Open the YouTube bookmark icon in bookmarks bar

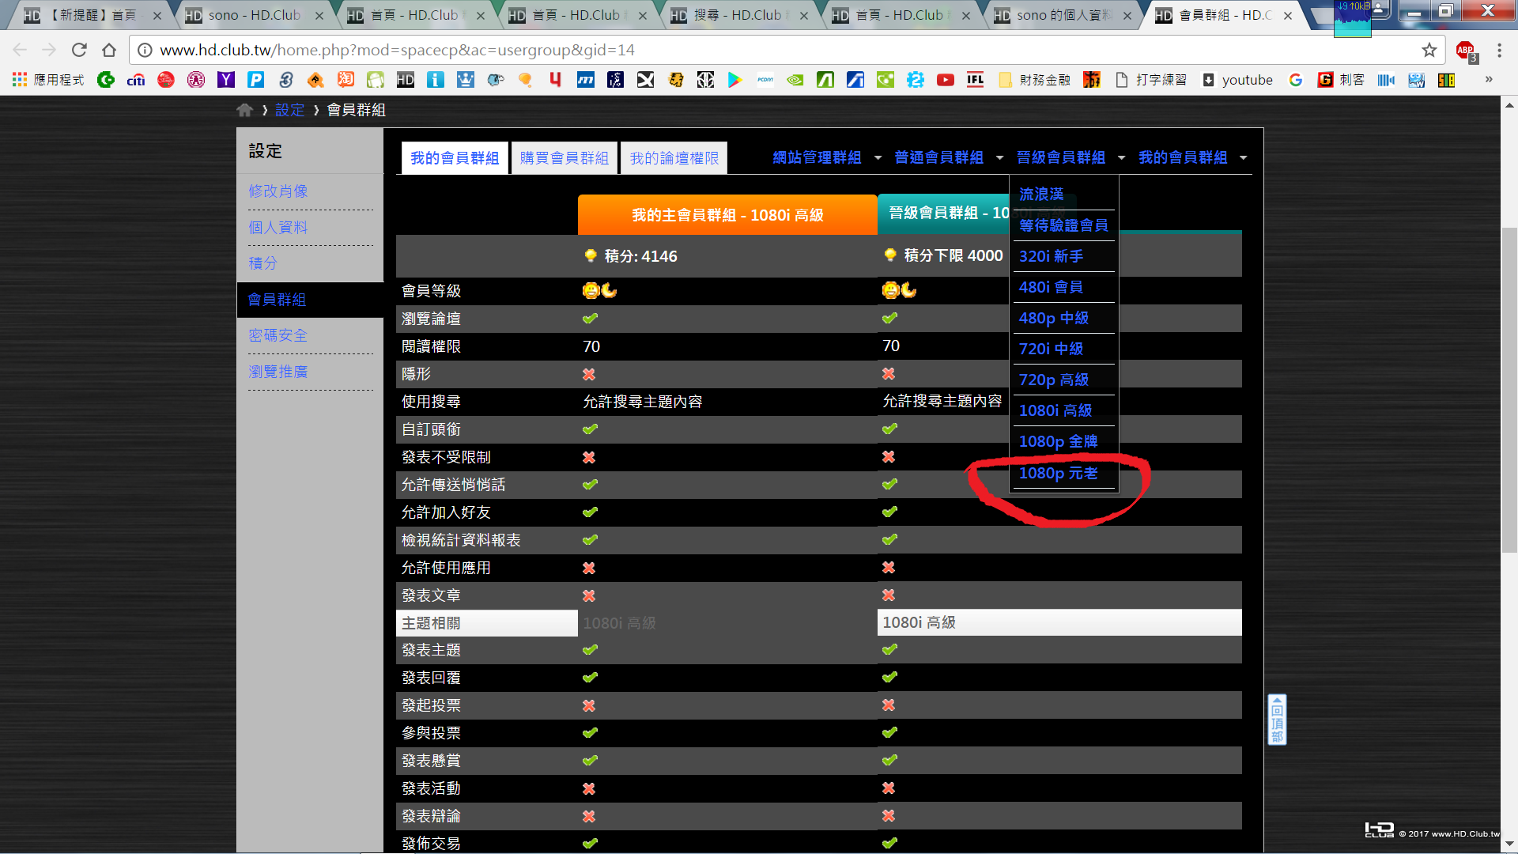click(x=945, y=80)
